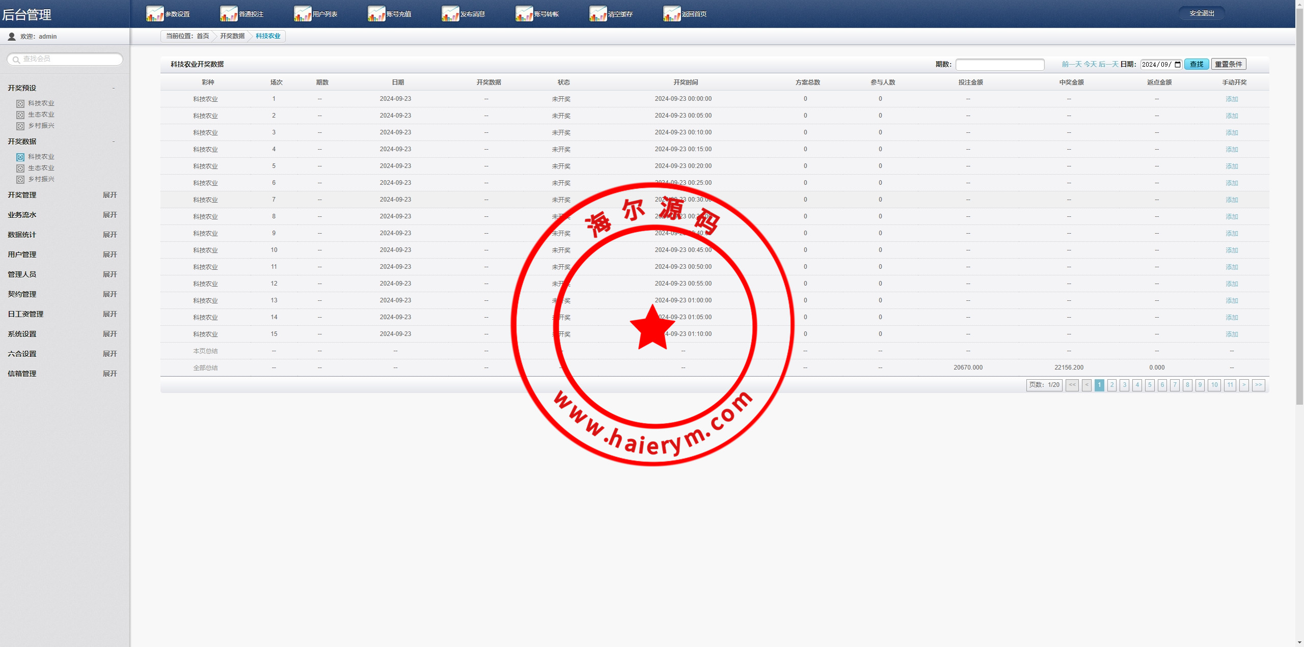The image size is (1304, 647).
Task: Expand the 开奖管理 sidebar section
Action: (x=110, y=195)
